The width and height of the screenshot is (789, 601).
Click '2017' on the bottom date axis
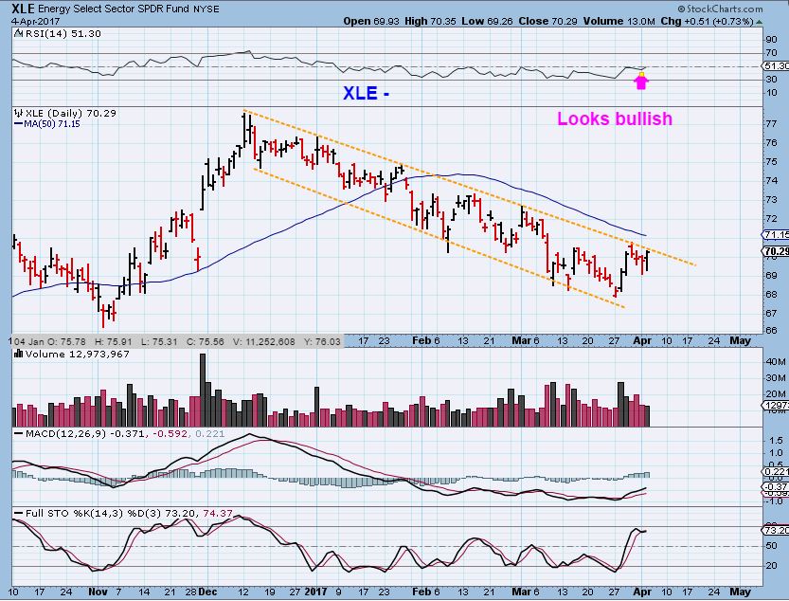pyautogui.click(x=316, y=592)
